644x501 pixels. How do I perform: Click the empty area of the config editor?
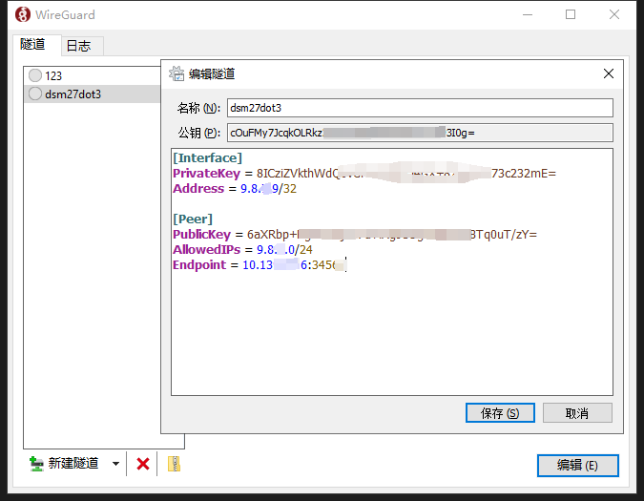click(392, 333)
